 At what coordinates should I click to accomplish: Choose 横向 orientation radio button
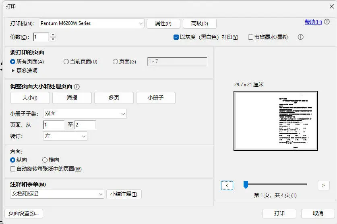(x=45, y=160)
